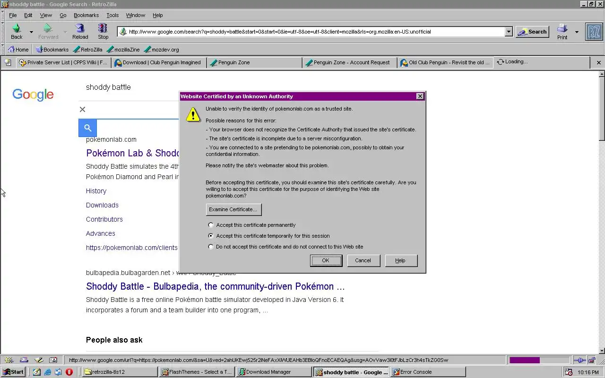Click the Forward navigation button
The image size is (605, 378).
48,32
